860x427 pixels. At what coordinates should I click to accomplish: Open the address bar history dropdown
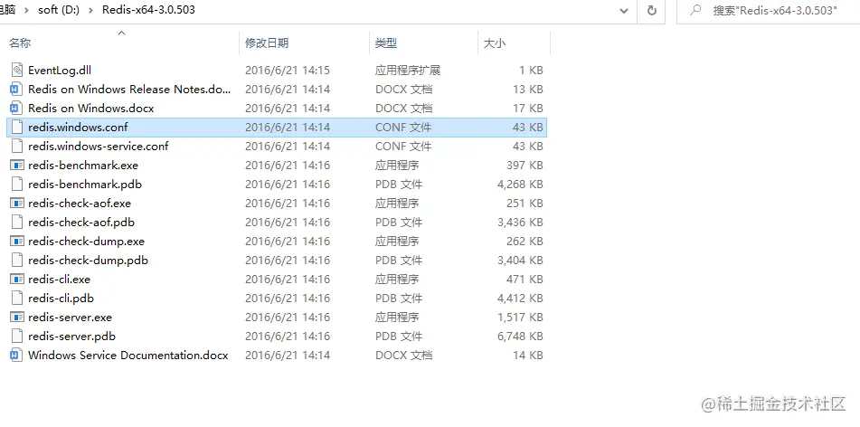[624, 11]
